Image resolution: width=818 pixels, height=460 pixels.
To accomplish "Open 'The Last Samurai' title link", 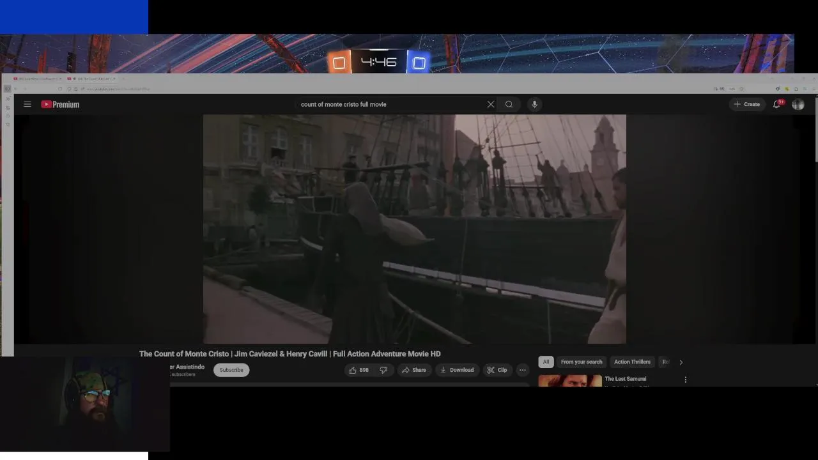I will click(625, 379).
